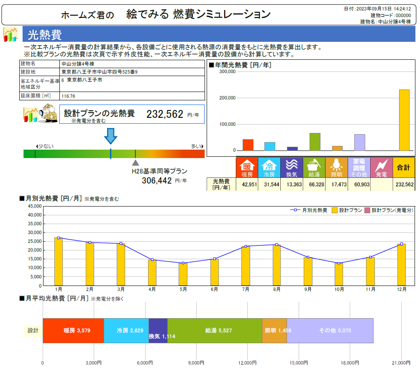The width and height of the screenshot is (420, 370).
Task: Select the 給湯 hot water icon
Action: (314, 167)
